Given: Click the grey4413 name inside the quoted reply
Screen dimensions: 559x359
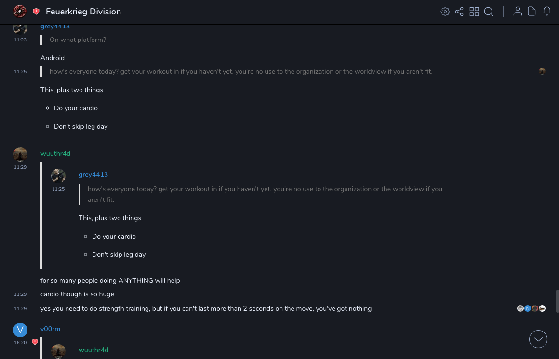Looking at the screenshot, I should pos(93,174).
